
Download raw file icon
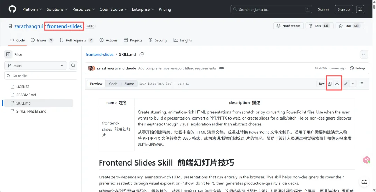[337, 84]
